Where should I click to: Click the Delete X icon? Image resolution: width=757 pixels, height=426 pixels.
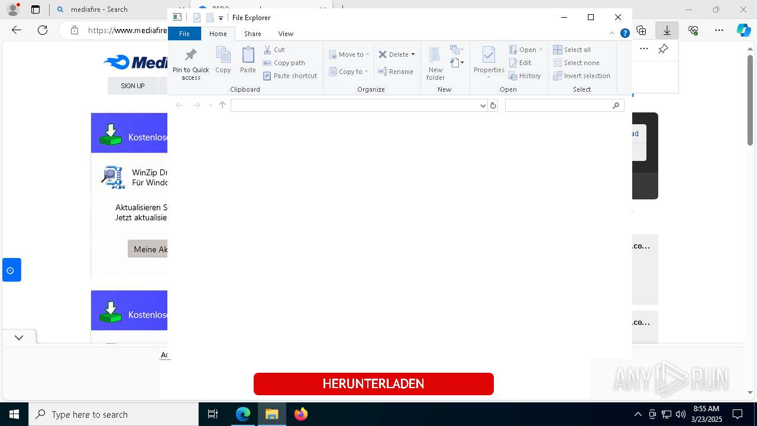[383, 54]
